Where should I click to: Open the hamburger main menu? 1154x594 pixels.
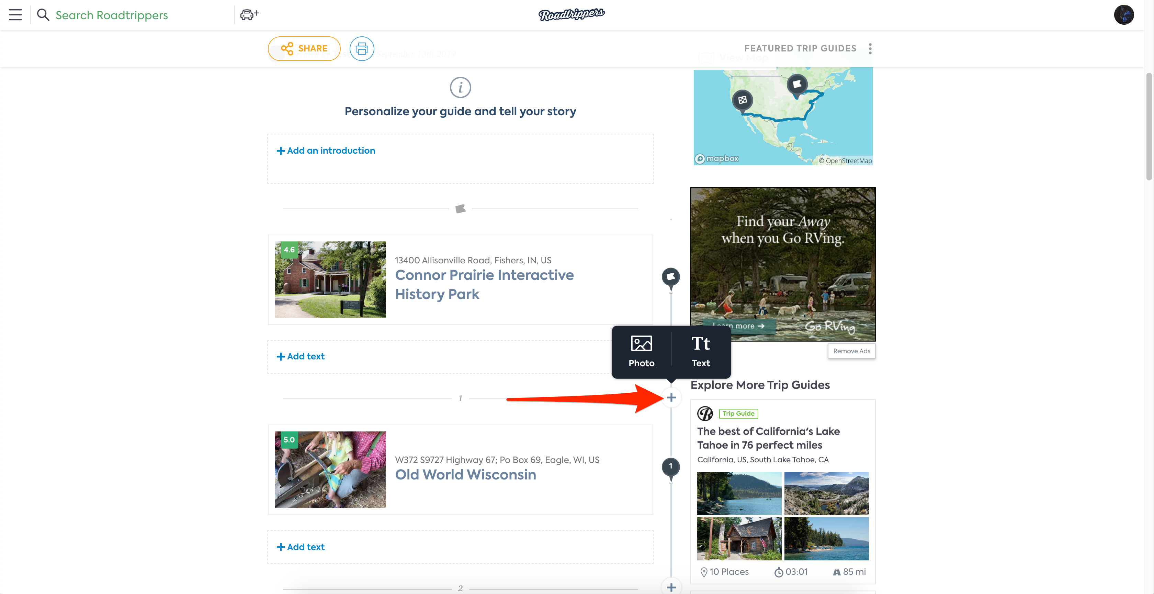point(15,15)
